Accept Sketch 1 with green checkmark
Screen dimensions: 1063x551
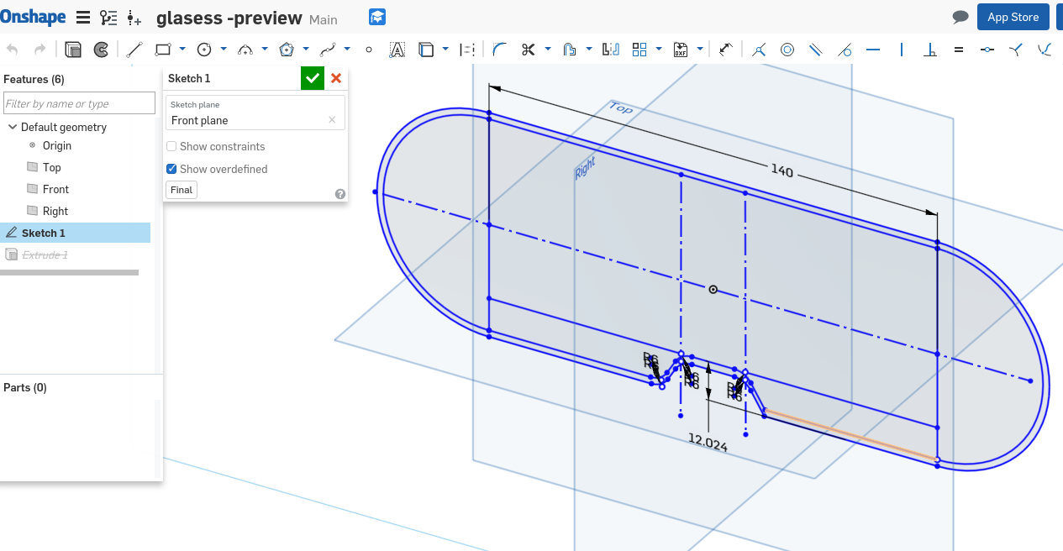(x=313, y=78)
